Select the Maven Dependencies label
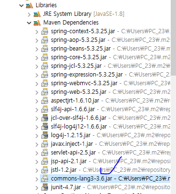The image size is (176, 194). 71,23
